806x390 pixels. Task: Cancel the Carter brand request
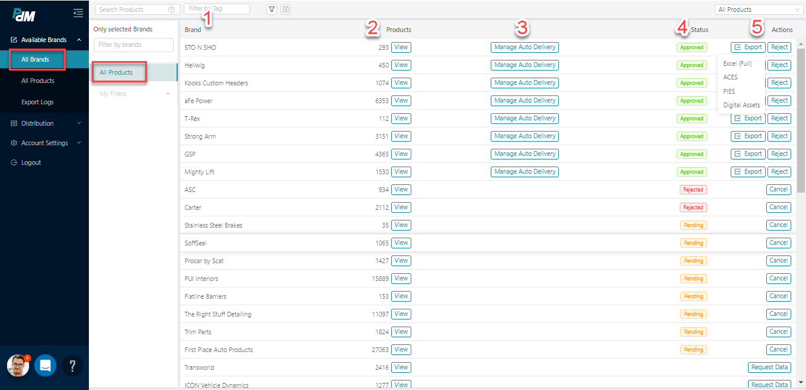pos(779,207)
